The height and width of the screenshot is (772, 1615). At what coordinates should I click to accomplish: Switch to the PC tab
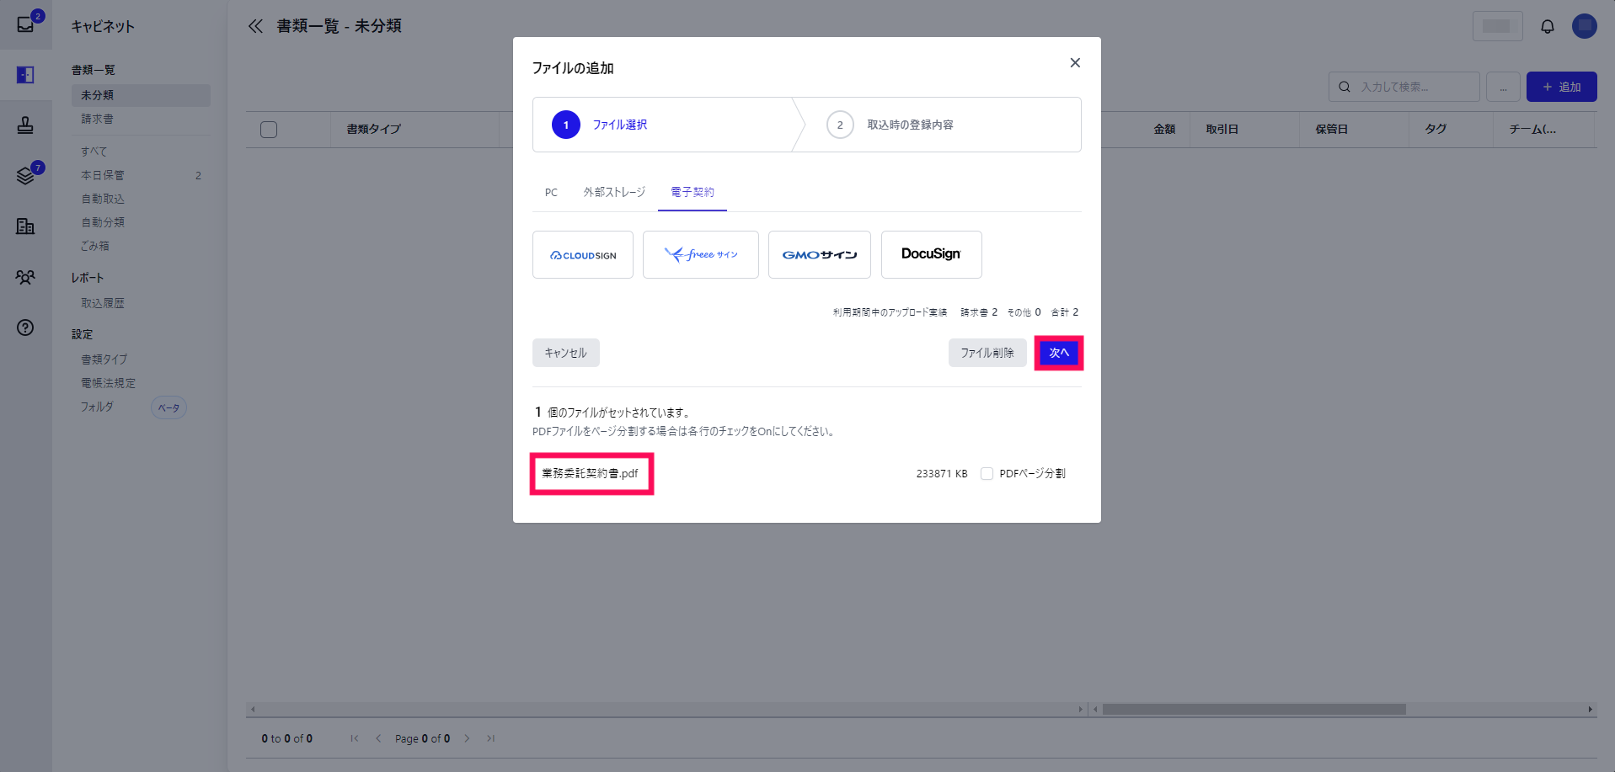coord(551,193)
